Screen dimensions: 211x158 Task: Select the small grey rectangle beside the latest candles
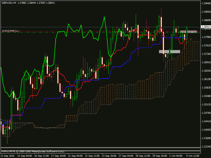click(x=188, y=32)
